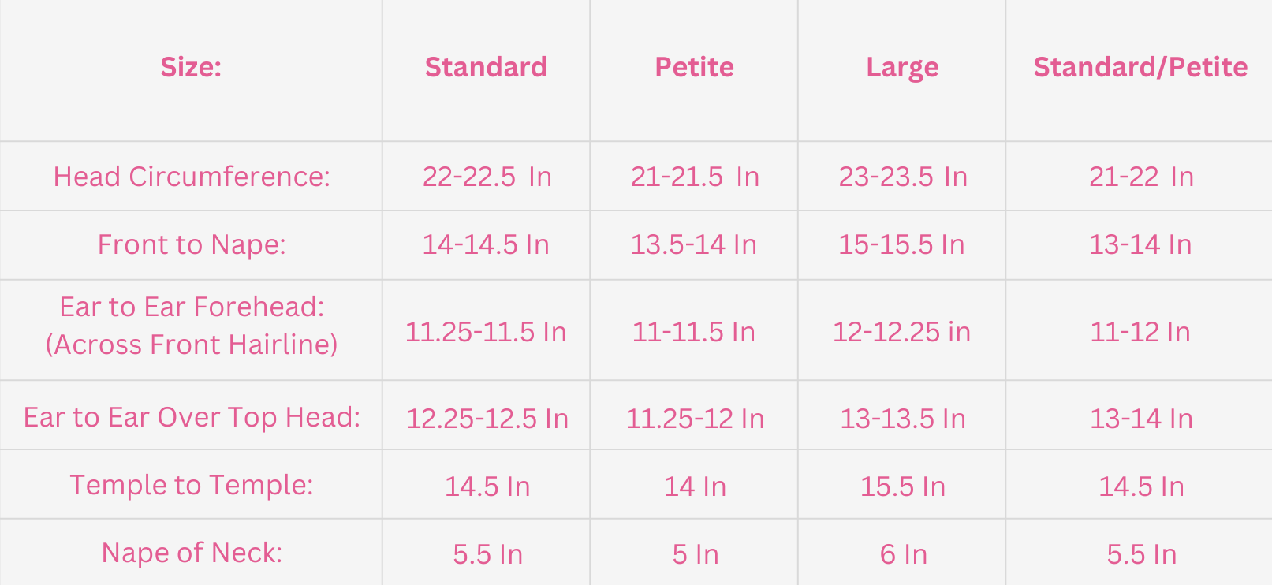The width and height of the screenshot is (1272, 585).
Task: Click the Size: header cell
Action: coord(191,68)
